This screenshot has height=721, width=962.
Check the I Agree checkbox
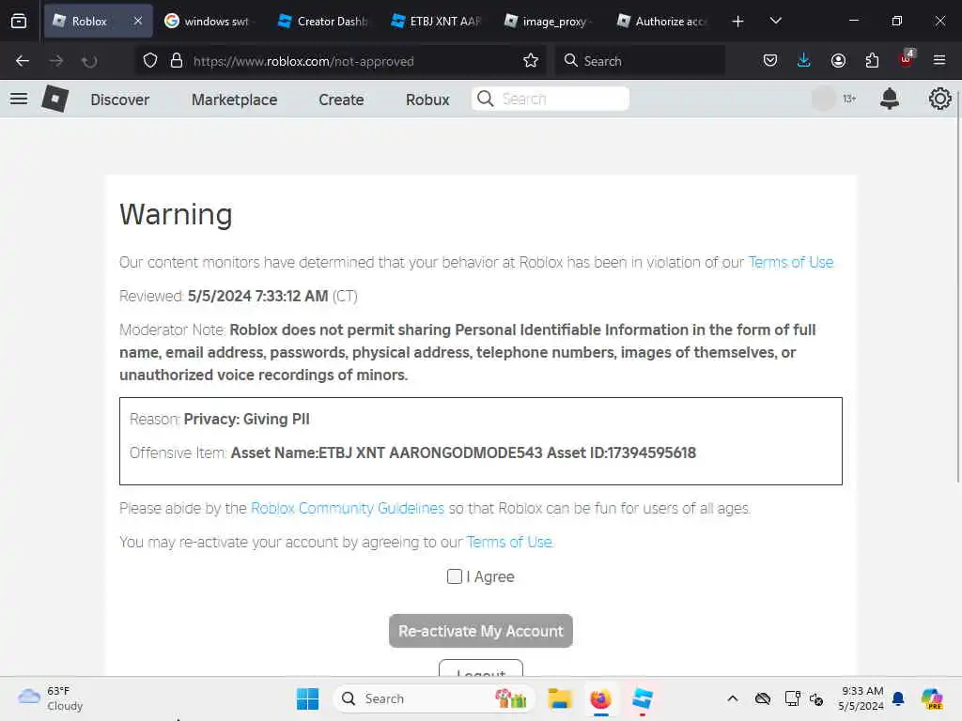point(455,576)
